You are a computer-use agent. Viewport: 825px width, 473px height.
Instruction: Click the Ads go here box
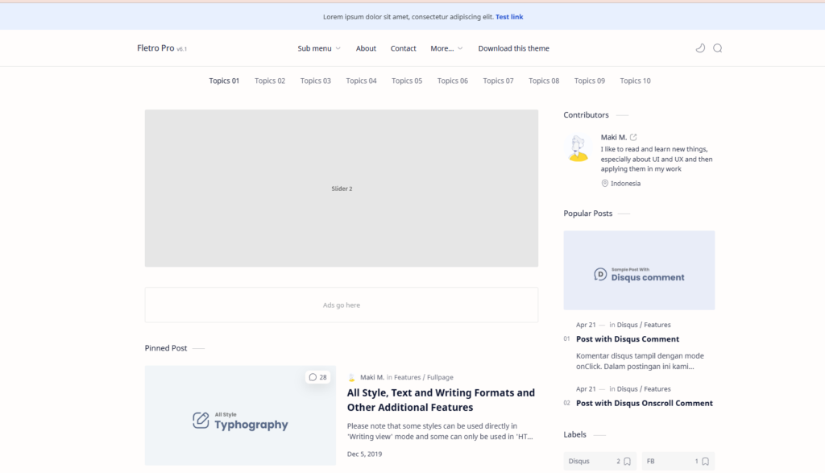click(x=342, y=305)
